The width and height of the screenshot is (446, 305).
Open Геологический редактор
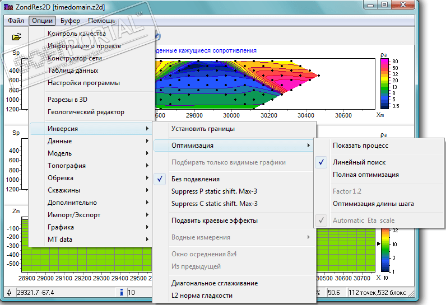coord(91,112)
